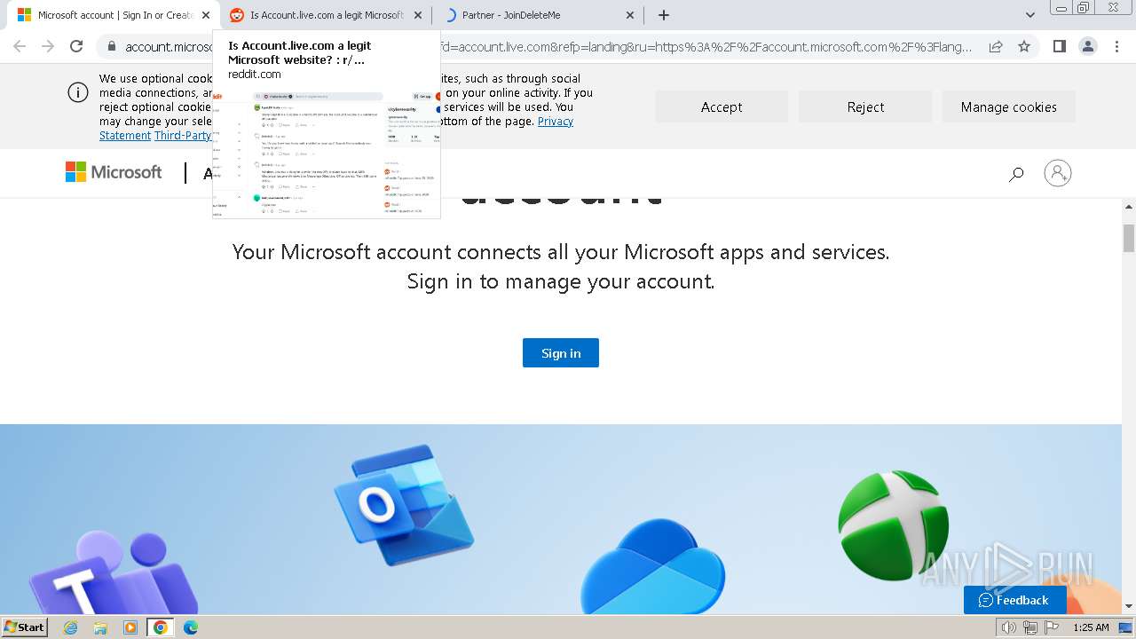The height and width of the screenshot is (639, 1136).
Task: Click the vertical scrollbar thumb
Action: (1129, 238)
